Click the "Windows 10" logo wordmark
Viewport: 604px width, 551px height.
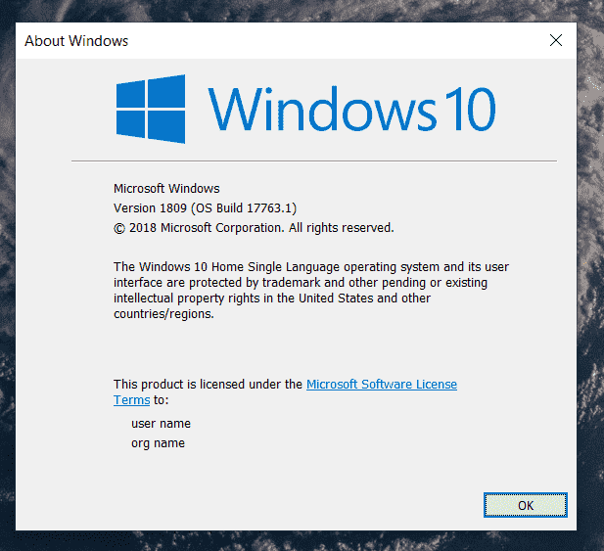[351, 109]
